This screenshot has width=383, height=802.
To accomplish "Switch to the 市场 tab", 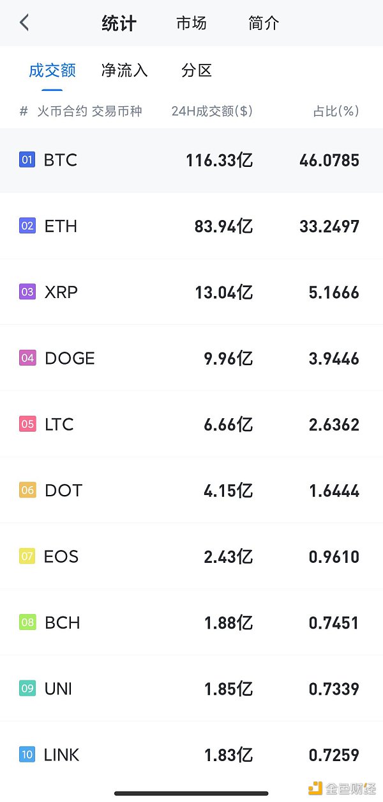I will 191,23.
